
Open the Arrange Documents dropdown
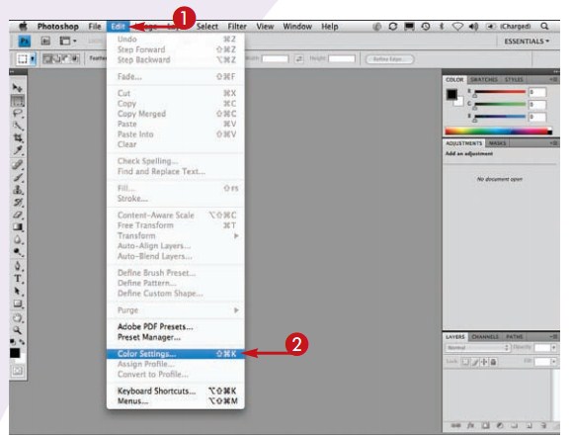pyautogui.click(x=68, y=42)
